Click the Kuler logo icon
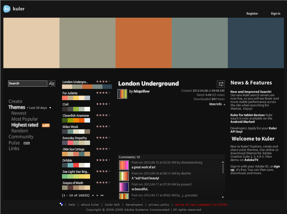Screen dimensions: 287x214 click(7, 9)
